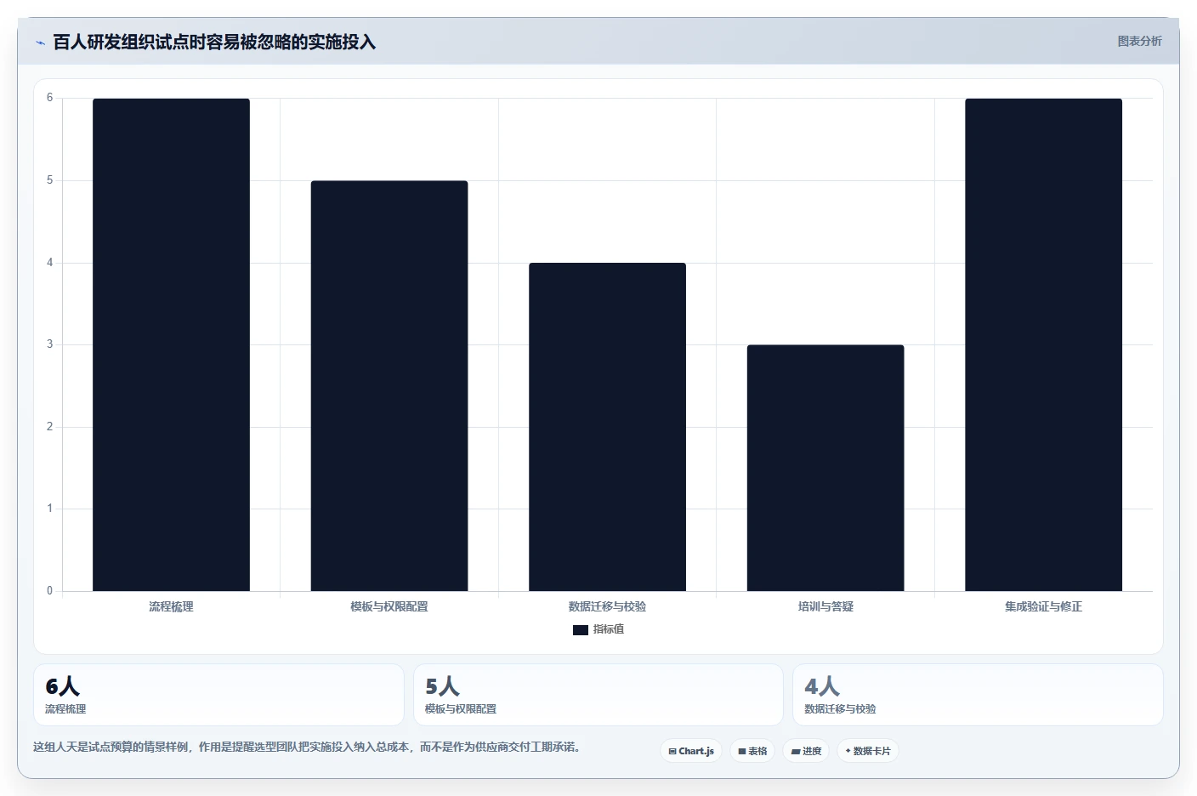Open the 6人 流程梳理 stat card
1197x796 pixels.
tap(218, 695)
